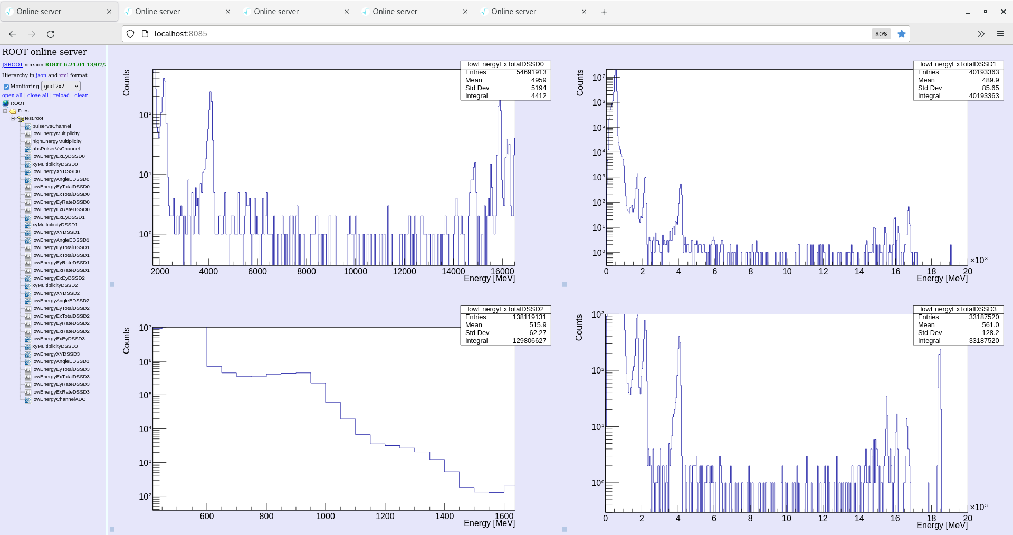This screenshot has height=535, width=1013.
Task: Click the histogram icon beside lowEnergyMultiplicity
Action: 27,133
